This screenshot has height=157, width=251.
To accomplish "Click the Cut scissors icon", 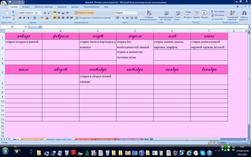I will [13, 12].
